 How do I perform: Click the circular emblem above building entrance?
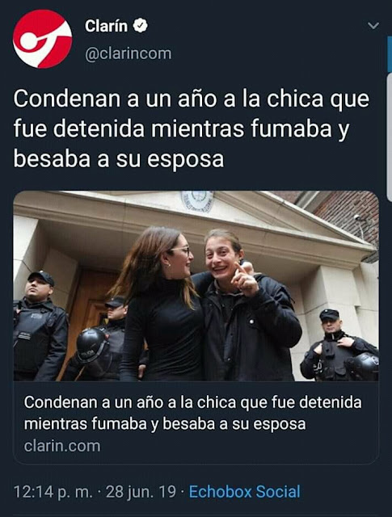tap(197, 201)
